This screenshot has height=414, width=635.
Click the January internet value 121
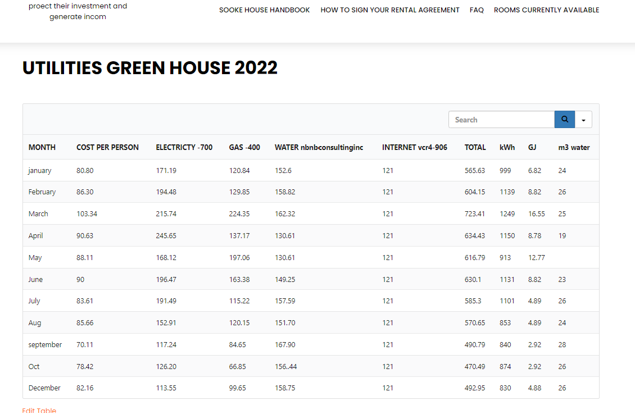point(388,170)
